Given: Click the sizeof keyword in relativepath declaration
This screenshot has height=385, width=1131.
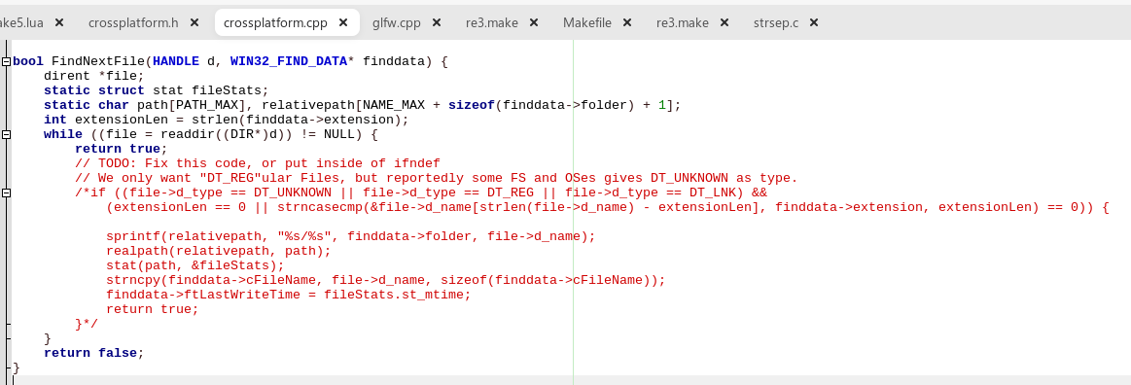Looking at the screenshot, I should click(x=471, y=105).
